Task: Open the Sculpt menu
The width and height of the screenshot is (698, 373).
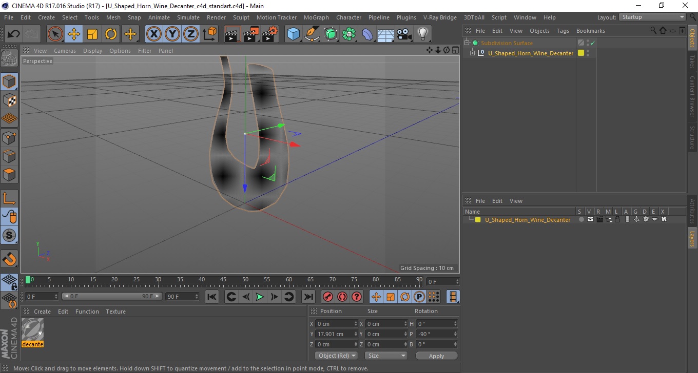Action: 241,17
